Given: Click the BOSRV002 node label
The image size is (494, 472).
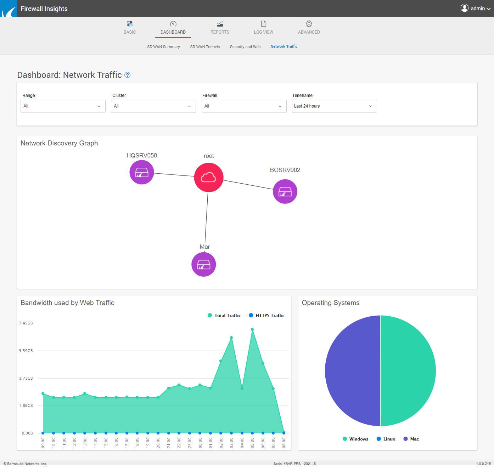Looking at the screenshot, I should coord(285,170).
